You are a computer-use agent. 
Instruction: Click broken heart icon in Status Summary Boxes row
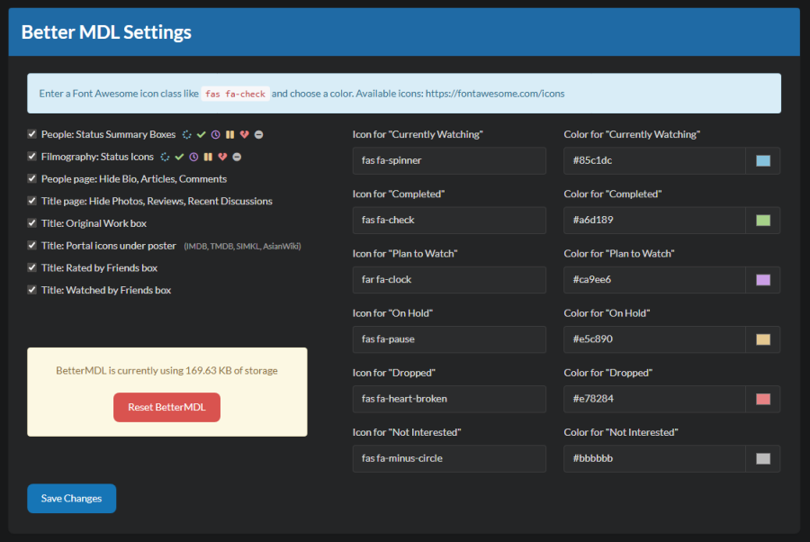point(244,134)
